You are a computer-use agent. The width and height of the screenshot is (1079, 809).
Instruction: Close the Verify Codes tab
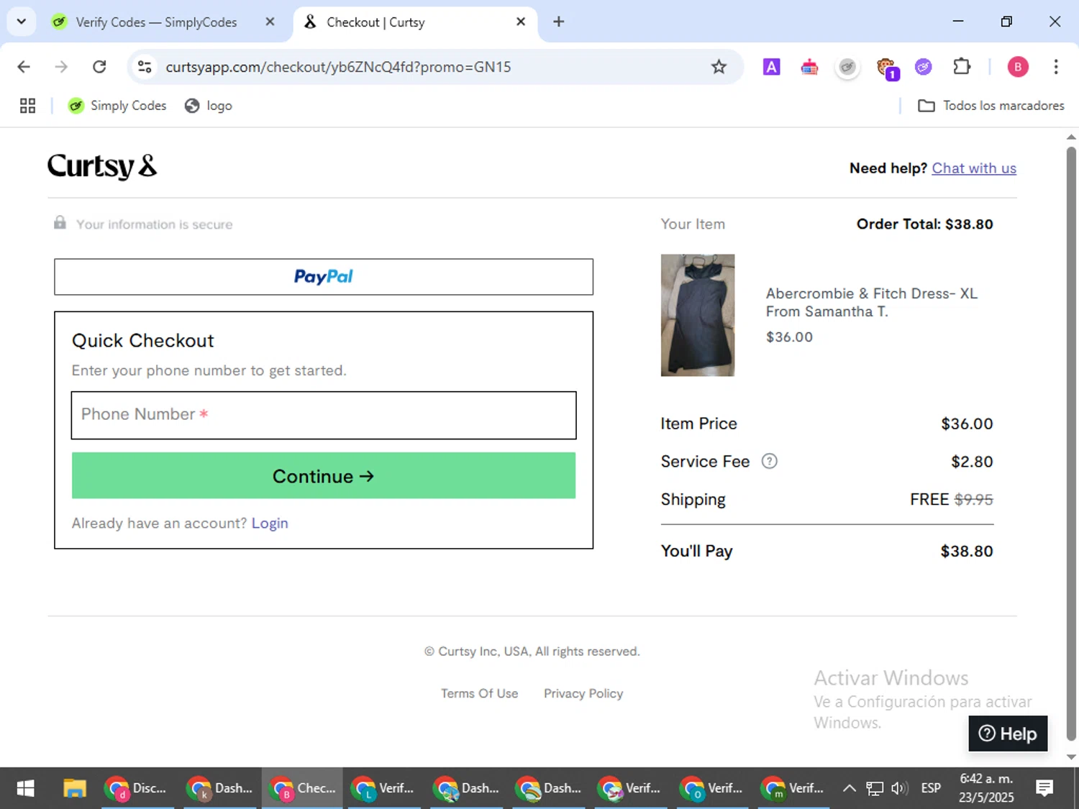[x=270, y=22]
